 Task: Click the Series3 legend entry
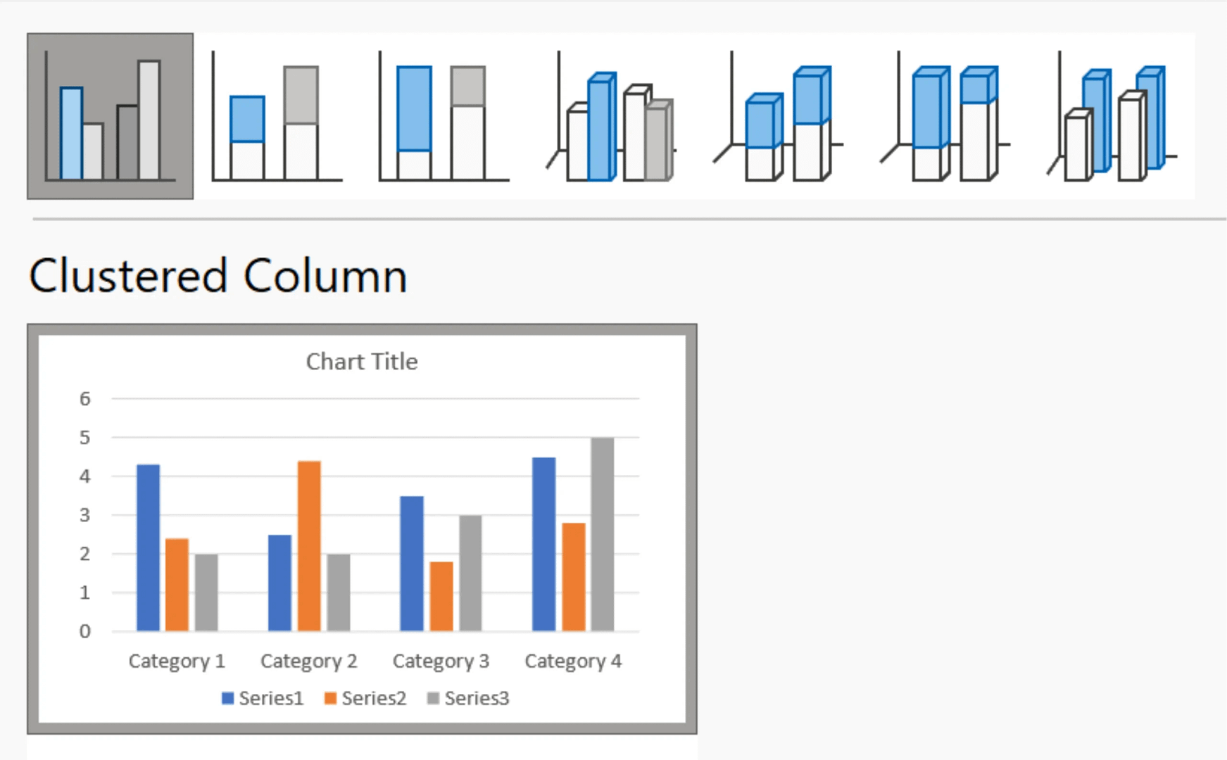477,698
